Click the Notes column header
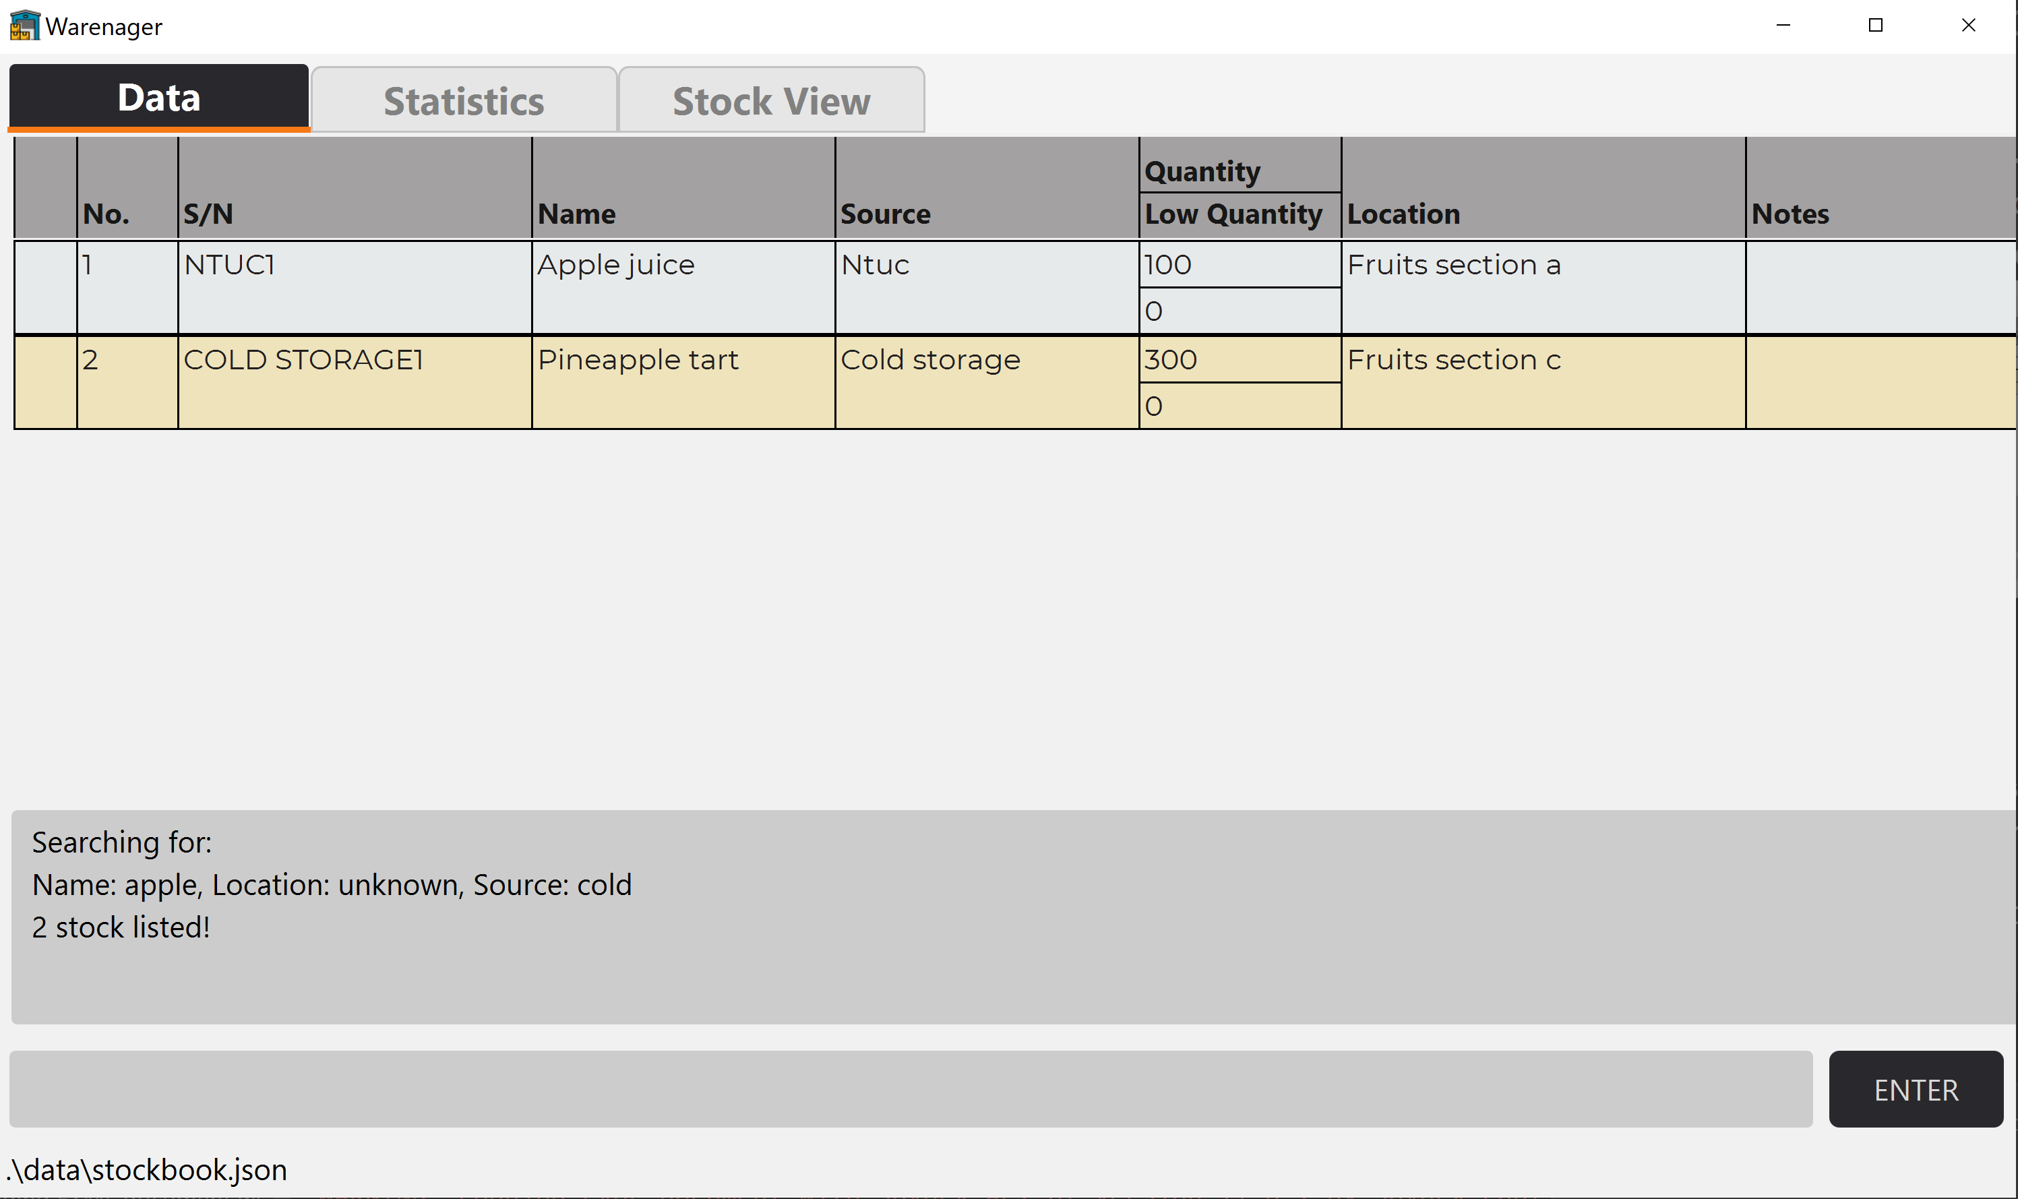The height and width of the screenshot is (1199, 2018). [x=1883, y=188]
